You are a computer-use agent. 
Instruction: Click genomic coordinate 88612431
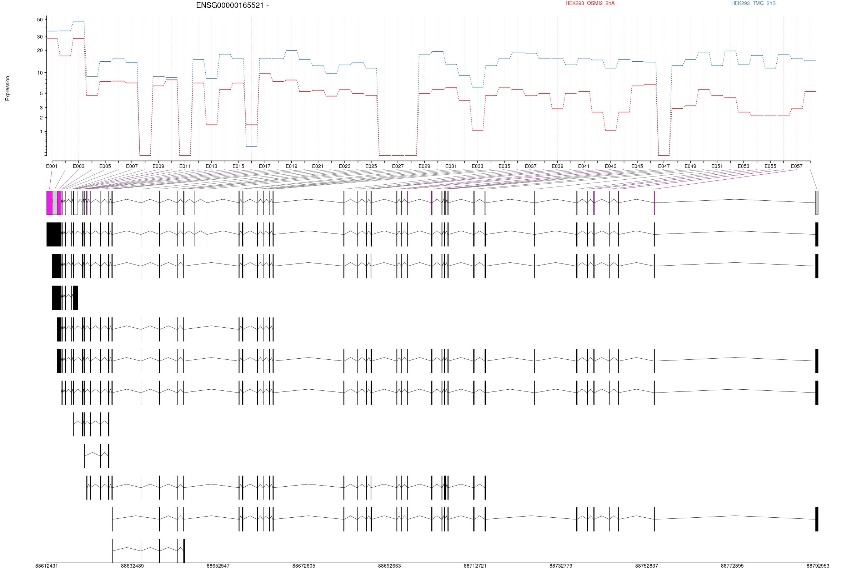tap(46, 566)
